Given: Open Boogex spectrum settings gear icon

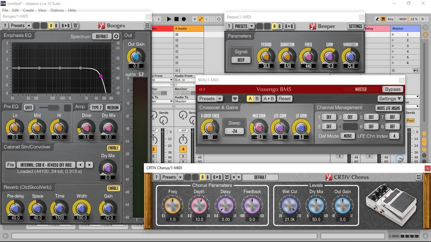Looking at the screenshot, I should [x=116, y=36].
